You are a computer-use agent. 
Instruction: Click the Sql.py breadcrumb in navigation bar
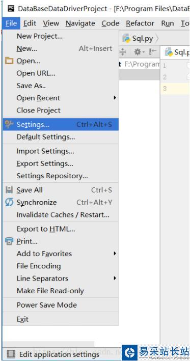pyautogui.click(x=138, y=39)
